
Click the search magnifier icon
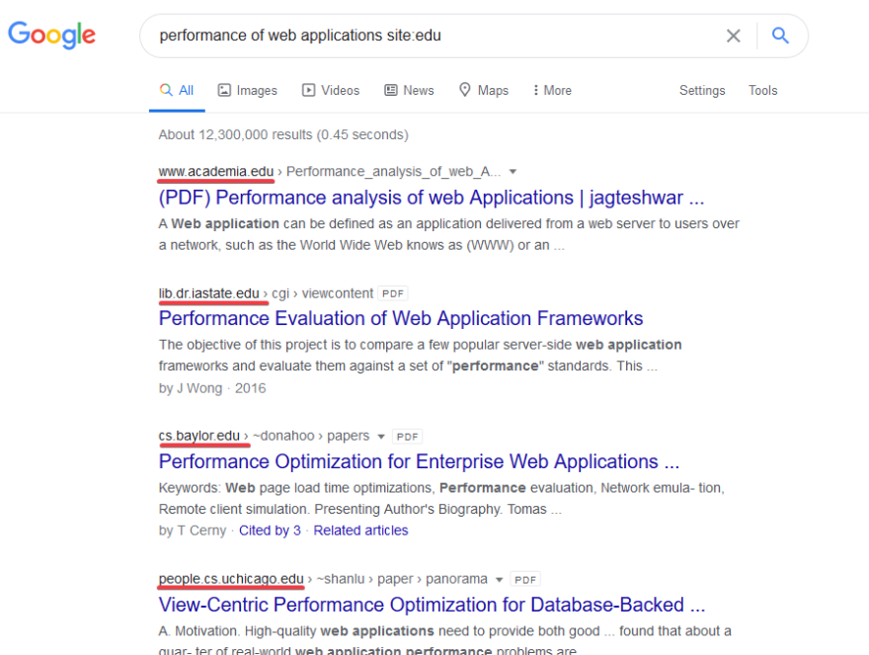780,36
